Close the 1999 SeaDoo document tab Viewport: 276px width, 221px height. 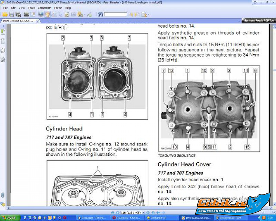click(x=36, y=21)
